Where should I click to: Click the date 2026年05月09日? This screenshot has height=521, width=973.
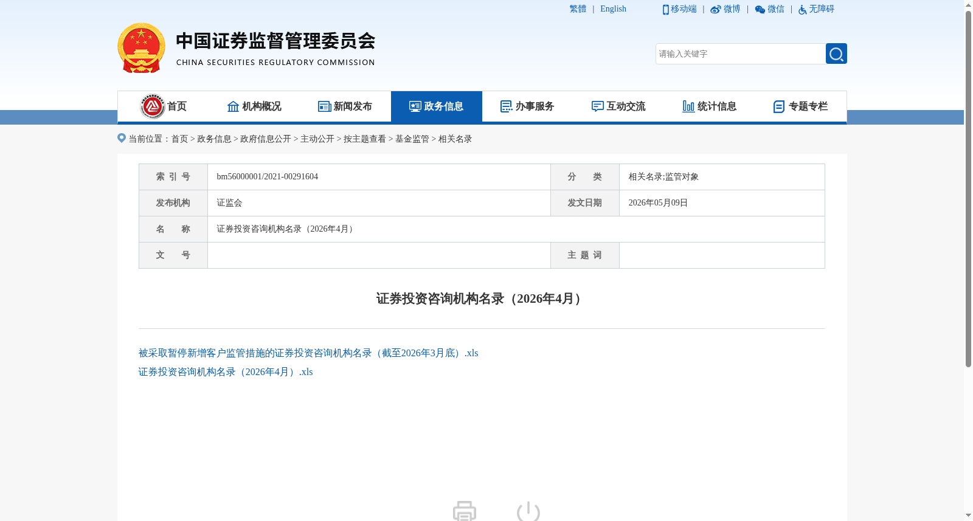point(658,203)
